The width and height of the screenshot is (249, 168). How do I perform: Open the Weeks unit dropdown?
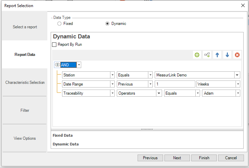click(238, 84)
